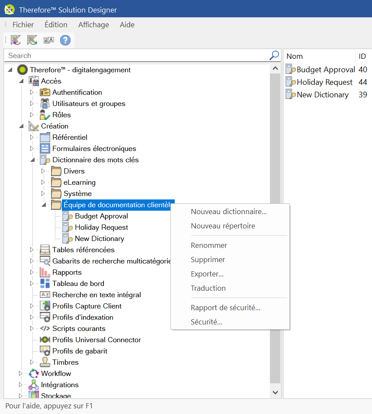
Task: Click the green design check-in toolbar icon
Action: click(x=32, y=40)
